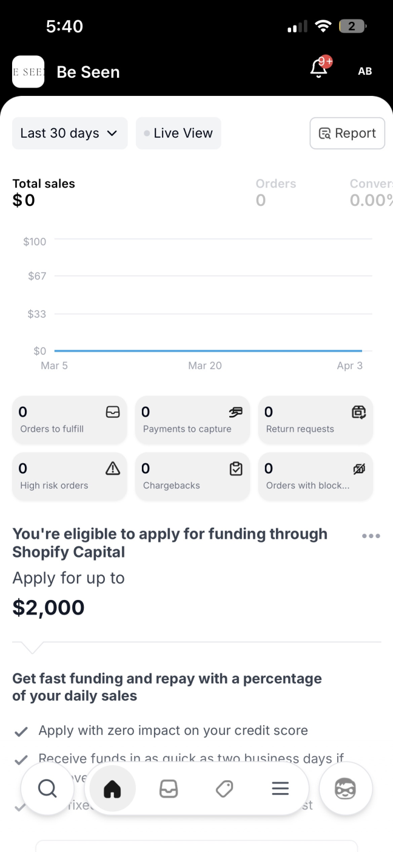Switch to the Orders metric tab
393x852 pixels.
[x=275, y=192]
